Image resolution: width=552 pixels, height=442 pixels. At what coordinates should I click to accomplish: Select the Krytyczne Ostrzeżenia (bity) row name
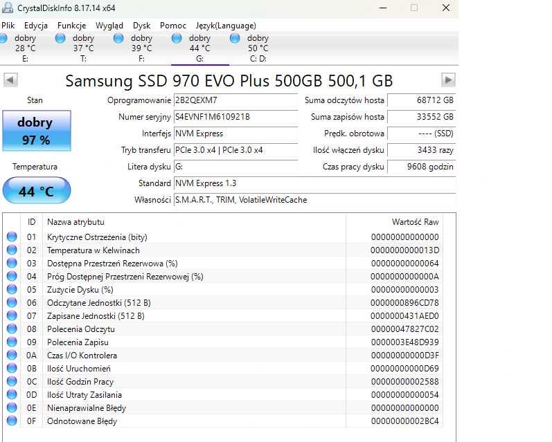pos(97,237)
